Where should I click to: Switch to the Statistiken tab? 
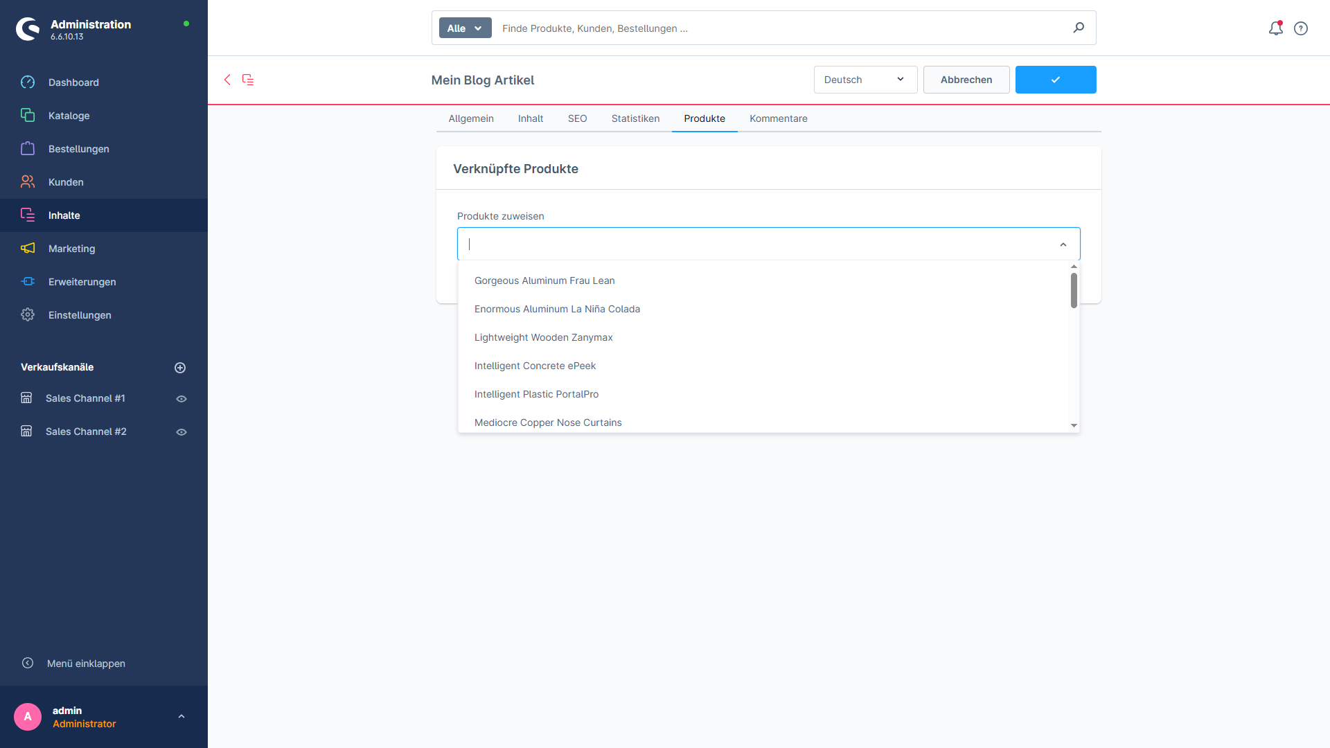635,118
